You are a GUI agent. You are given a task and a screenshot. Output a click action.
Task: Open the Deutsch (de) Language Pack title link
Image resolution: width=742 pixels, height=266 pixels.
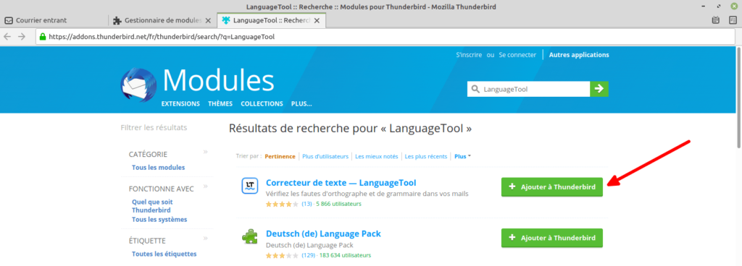click(323, 234)
